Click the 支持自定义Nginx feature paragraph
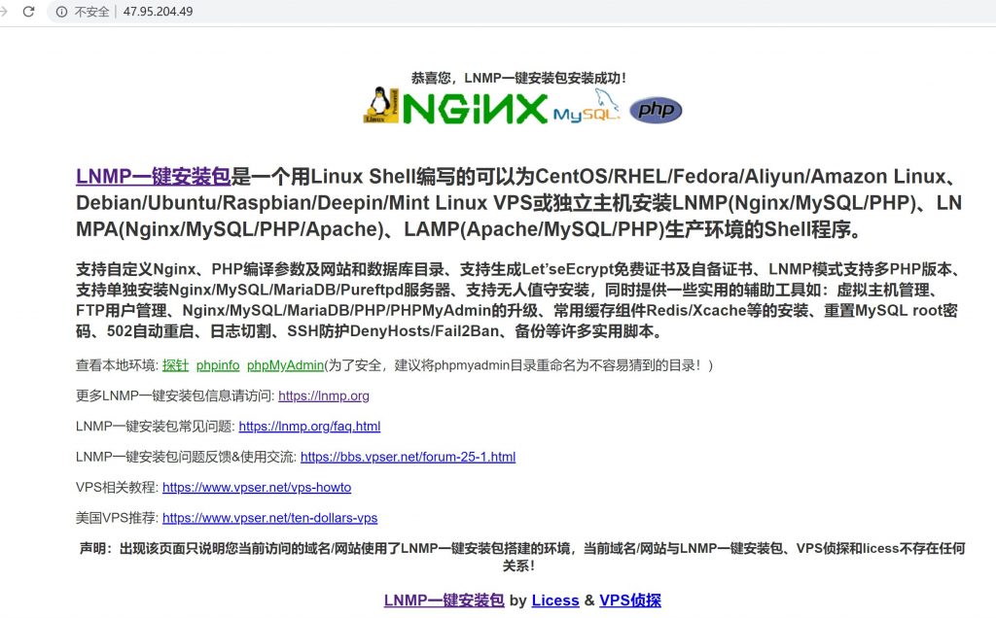Image resolution: width=996 pixels, height=618 pixels. pos(518,300)
